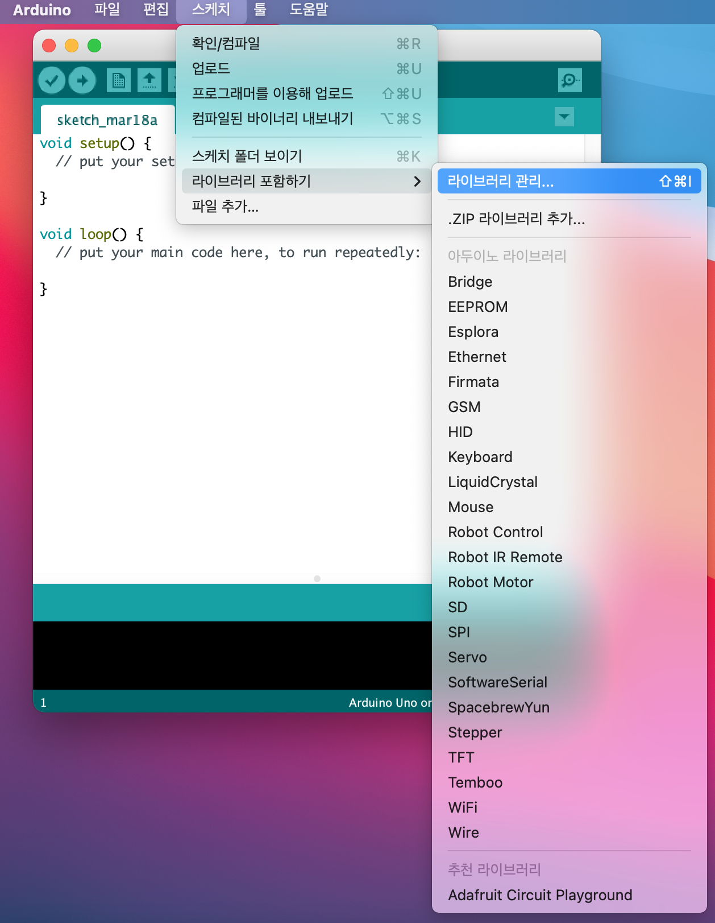
Task: Include the Robot Control library
Action: [x=569, y=532]
